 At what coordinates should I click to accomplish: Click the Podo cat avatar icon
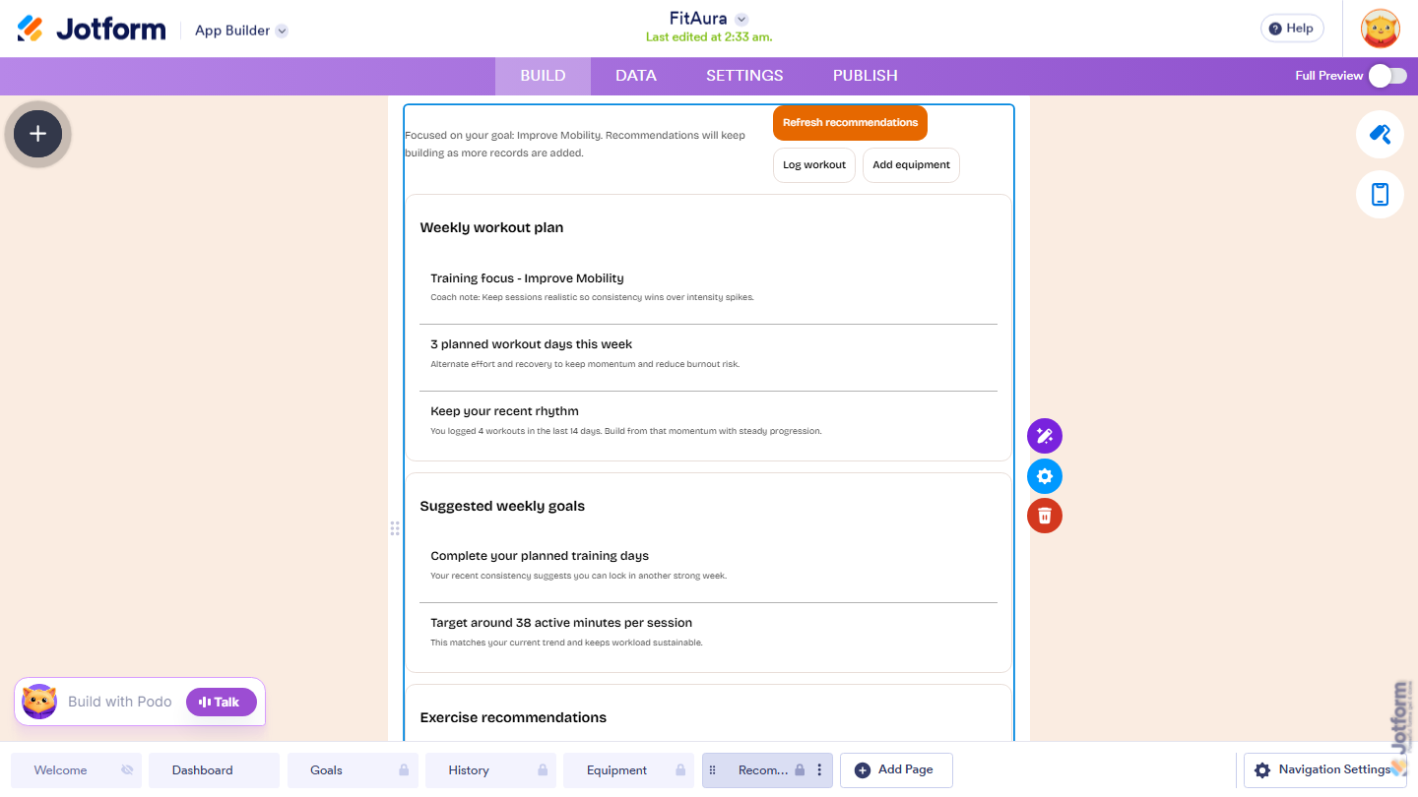coord(39,702)
